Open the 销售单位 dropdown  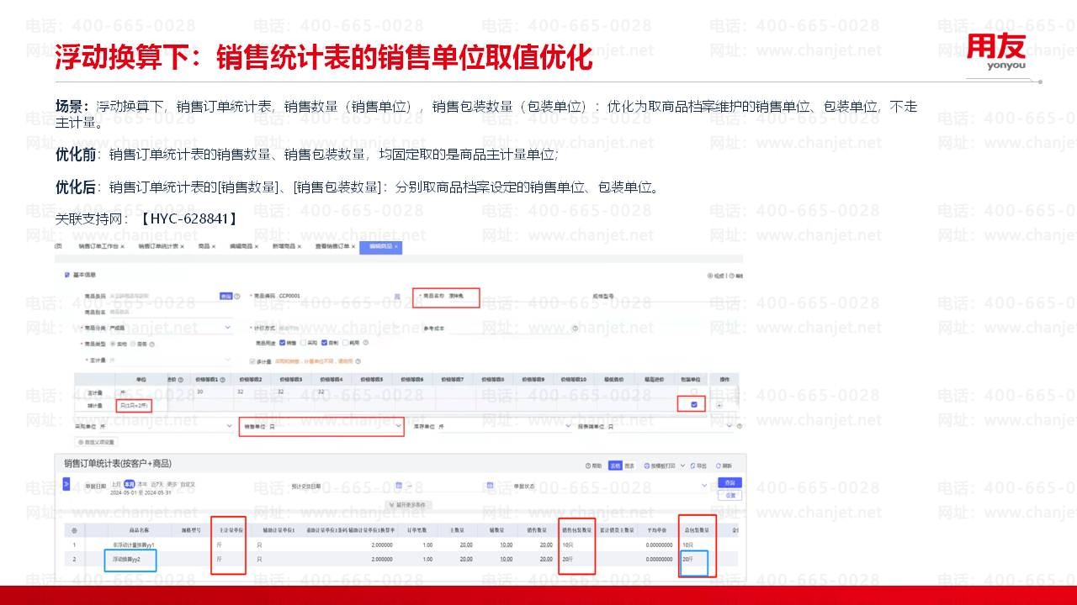coord(398,426)
